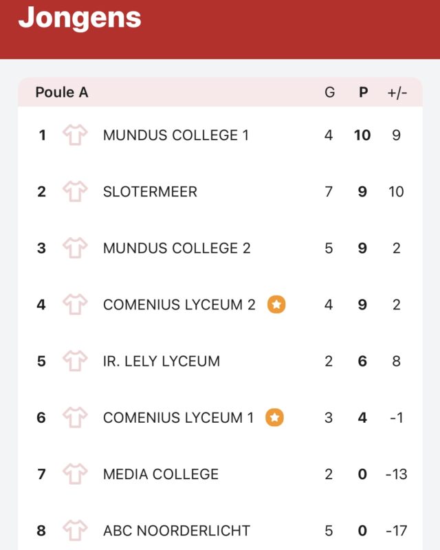The image size is (440, 550).
Task: Click the Jongens heading in red banner
Action: point(80,19)
